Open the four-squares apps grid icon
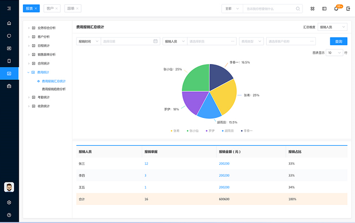The image size is (355, 223). pos(312,9)
